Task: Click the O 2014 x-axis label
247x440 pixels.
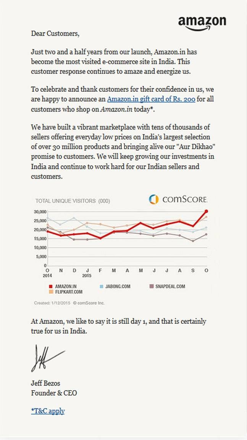Action: tap(47, 273)
